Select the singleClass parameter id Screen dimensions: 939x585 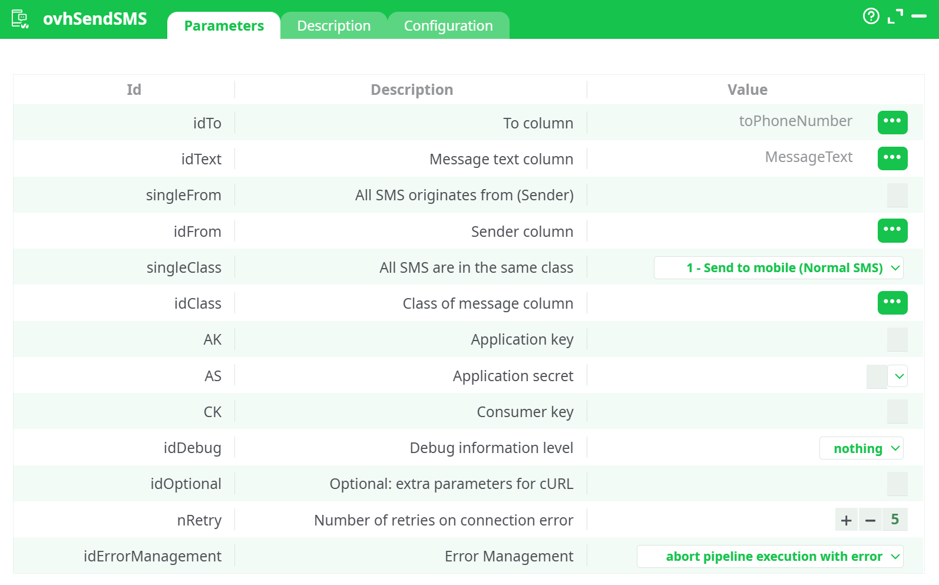point(184,267)
